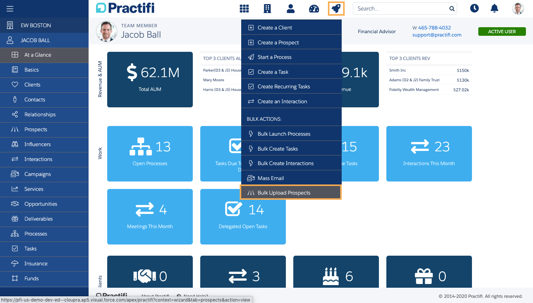
Task: Click the Active User button
Action: coord(502,32)
